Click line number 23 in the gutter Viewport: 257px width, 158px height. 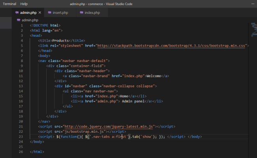(21, 137)
